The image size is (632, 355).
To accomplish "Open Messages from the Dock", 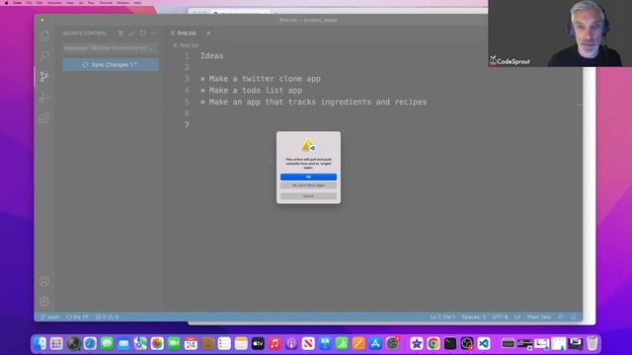I will pos(107,343).
